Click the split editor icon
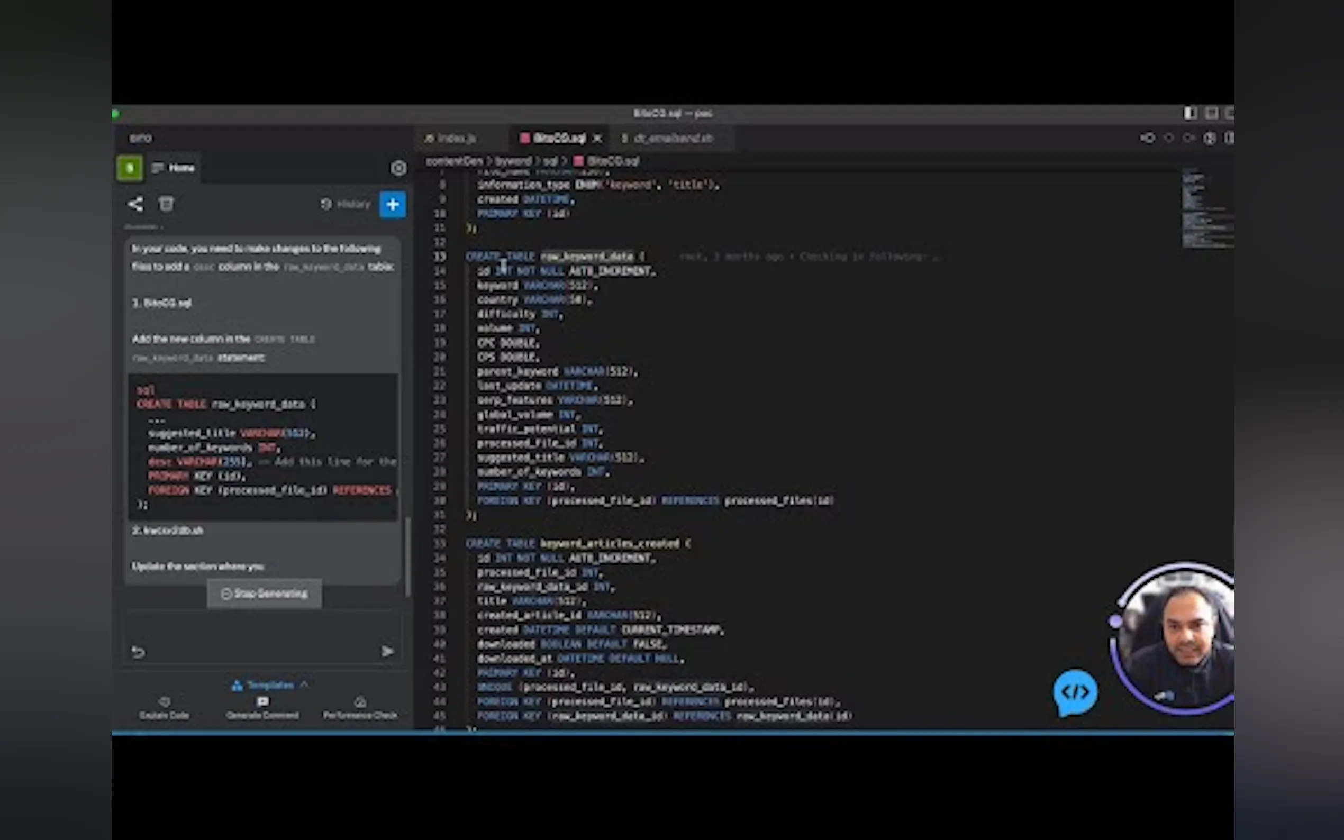Screen dimensions: 1344x840 click(1229, 138)
